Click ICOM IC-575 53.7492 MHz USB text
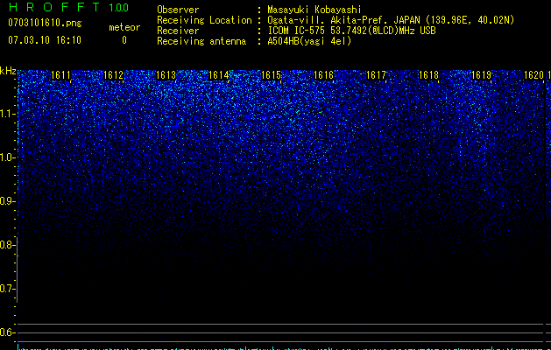Viewport: 551px width, 350px height. [351, 31]
